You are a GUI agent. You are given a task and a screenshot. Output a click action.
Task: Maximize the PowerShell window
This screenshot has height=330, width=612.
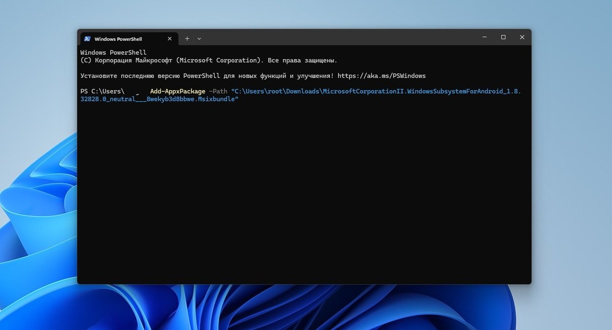pyautogui.click(x=503, y=37)
